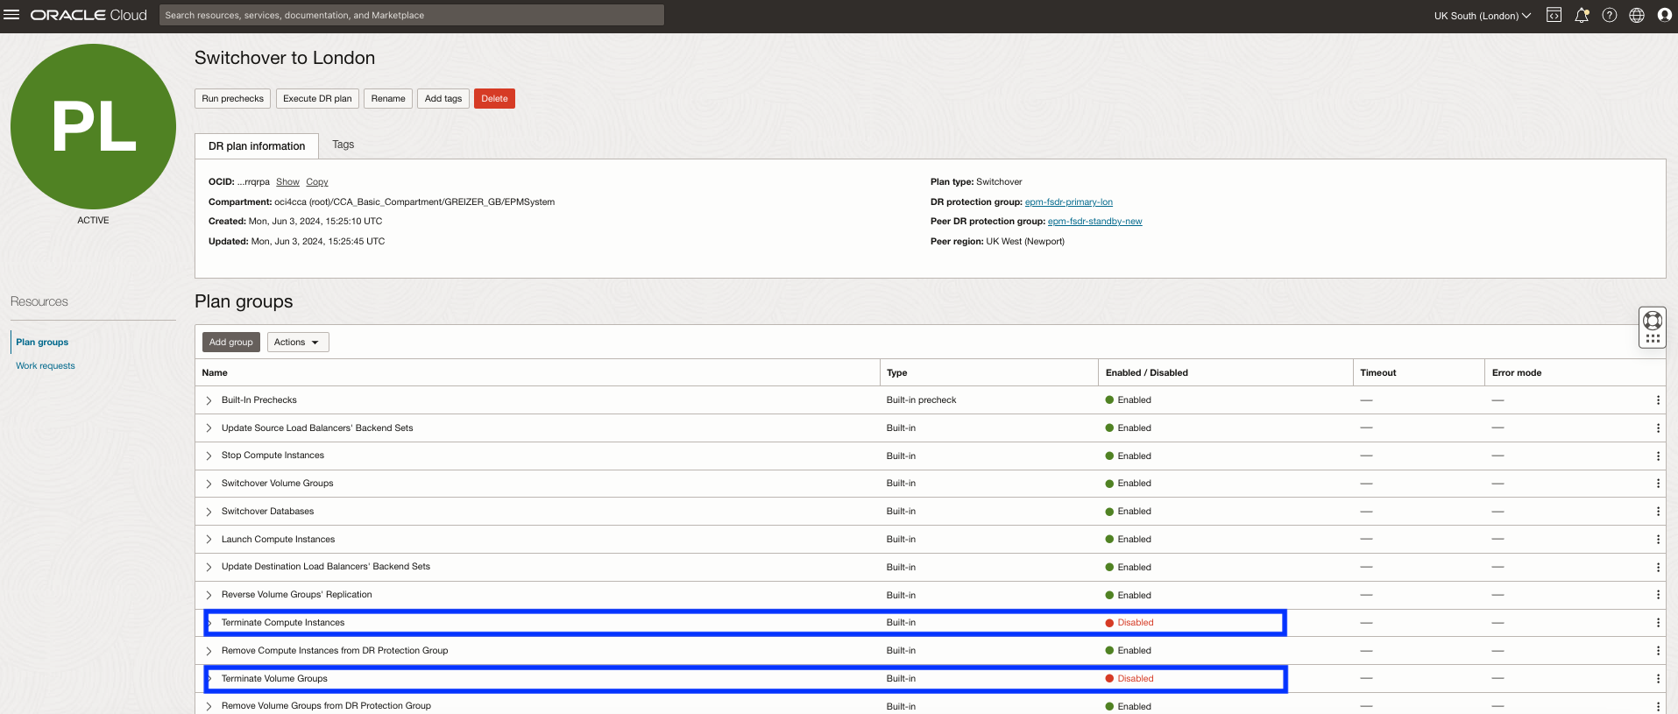Expand the Stop Compute Instances group

click(x=209, y=456)
